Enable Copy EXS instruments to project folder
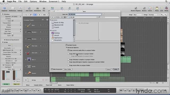 pos(68,54)
